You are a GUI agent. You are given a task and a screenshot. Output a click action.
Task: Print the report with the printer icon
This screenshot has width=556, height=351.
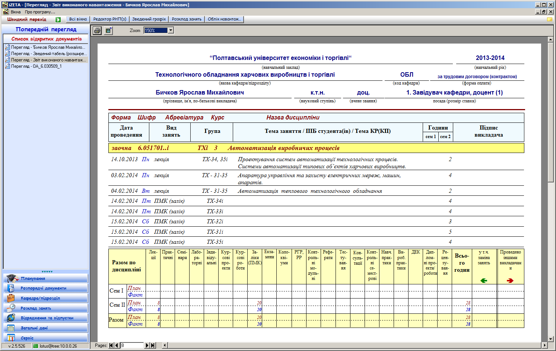coord(97,31)
